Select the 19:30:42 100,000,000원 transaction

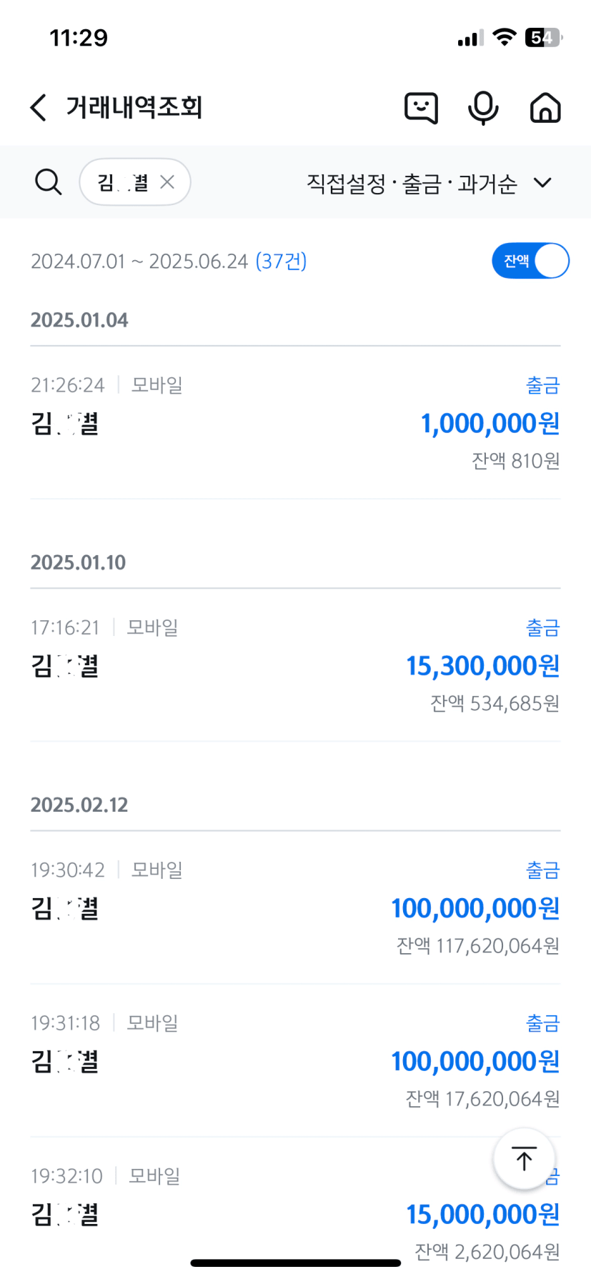[295, 907]
